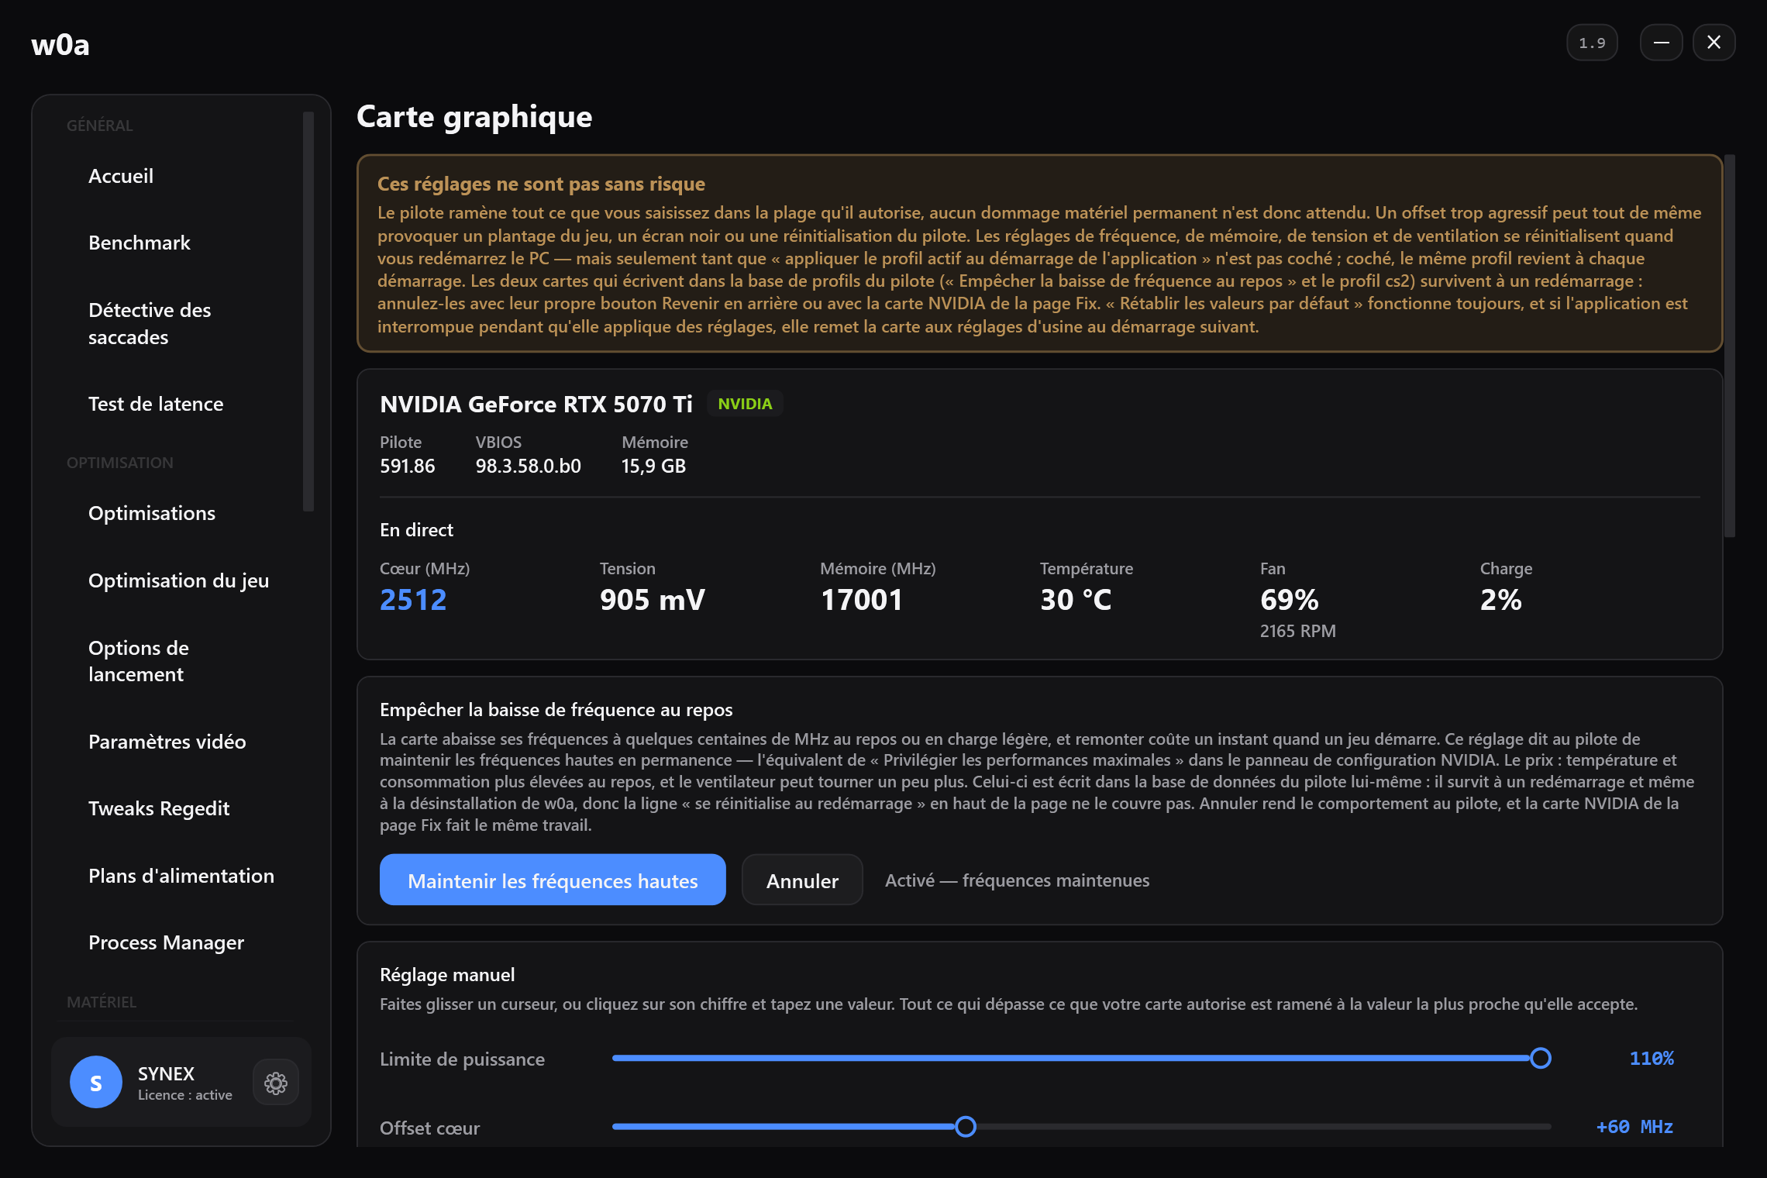Click the 2512 core clock value
The height and width of the screenshot is (1178, 1767).
click(413, 600)
